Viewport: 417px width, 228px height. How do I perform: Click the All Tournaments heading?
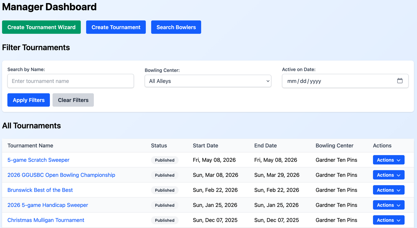pos(32,126)
